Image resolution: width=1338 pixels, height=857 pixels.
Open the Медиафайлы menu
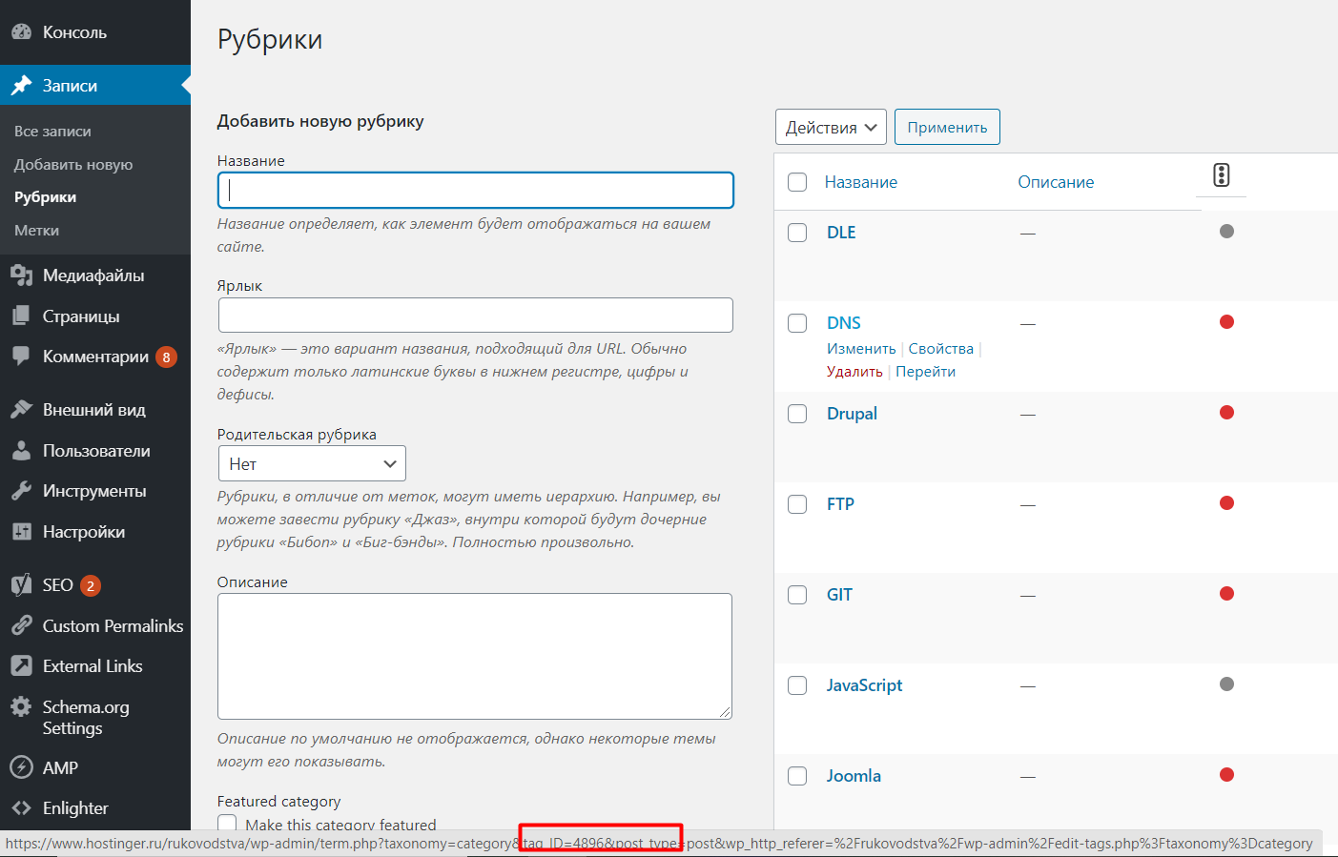pos(93,275)
